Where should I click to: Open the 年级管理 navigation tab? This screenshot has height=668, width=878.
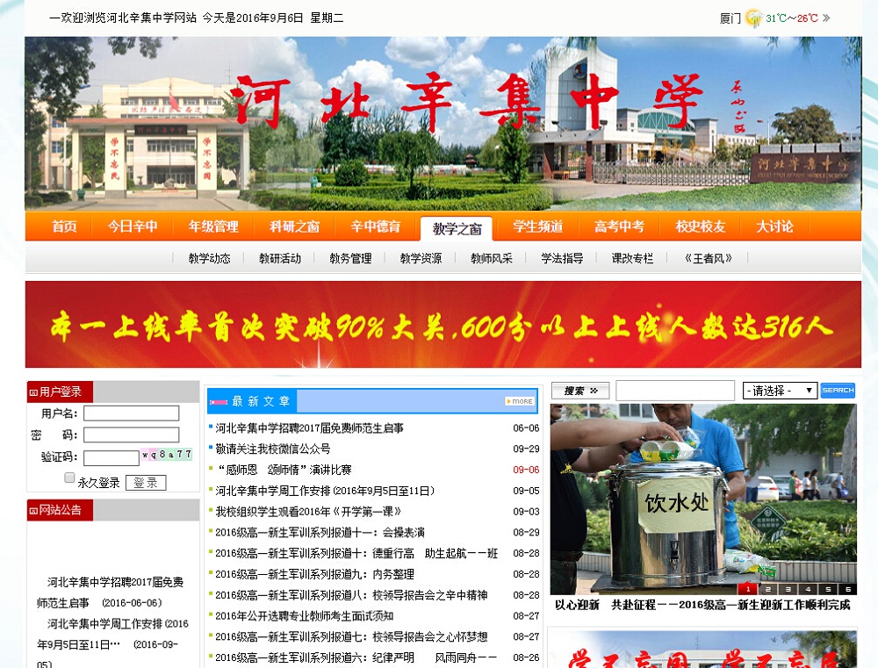click(x=213, y=226)
